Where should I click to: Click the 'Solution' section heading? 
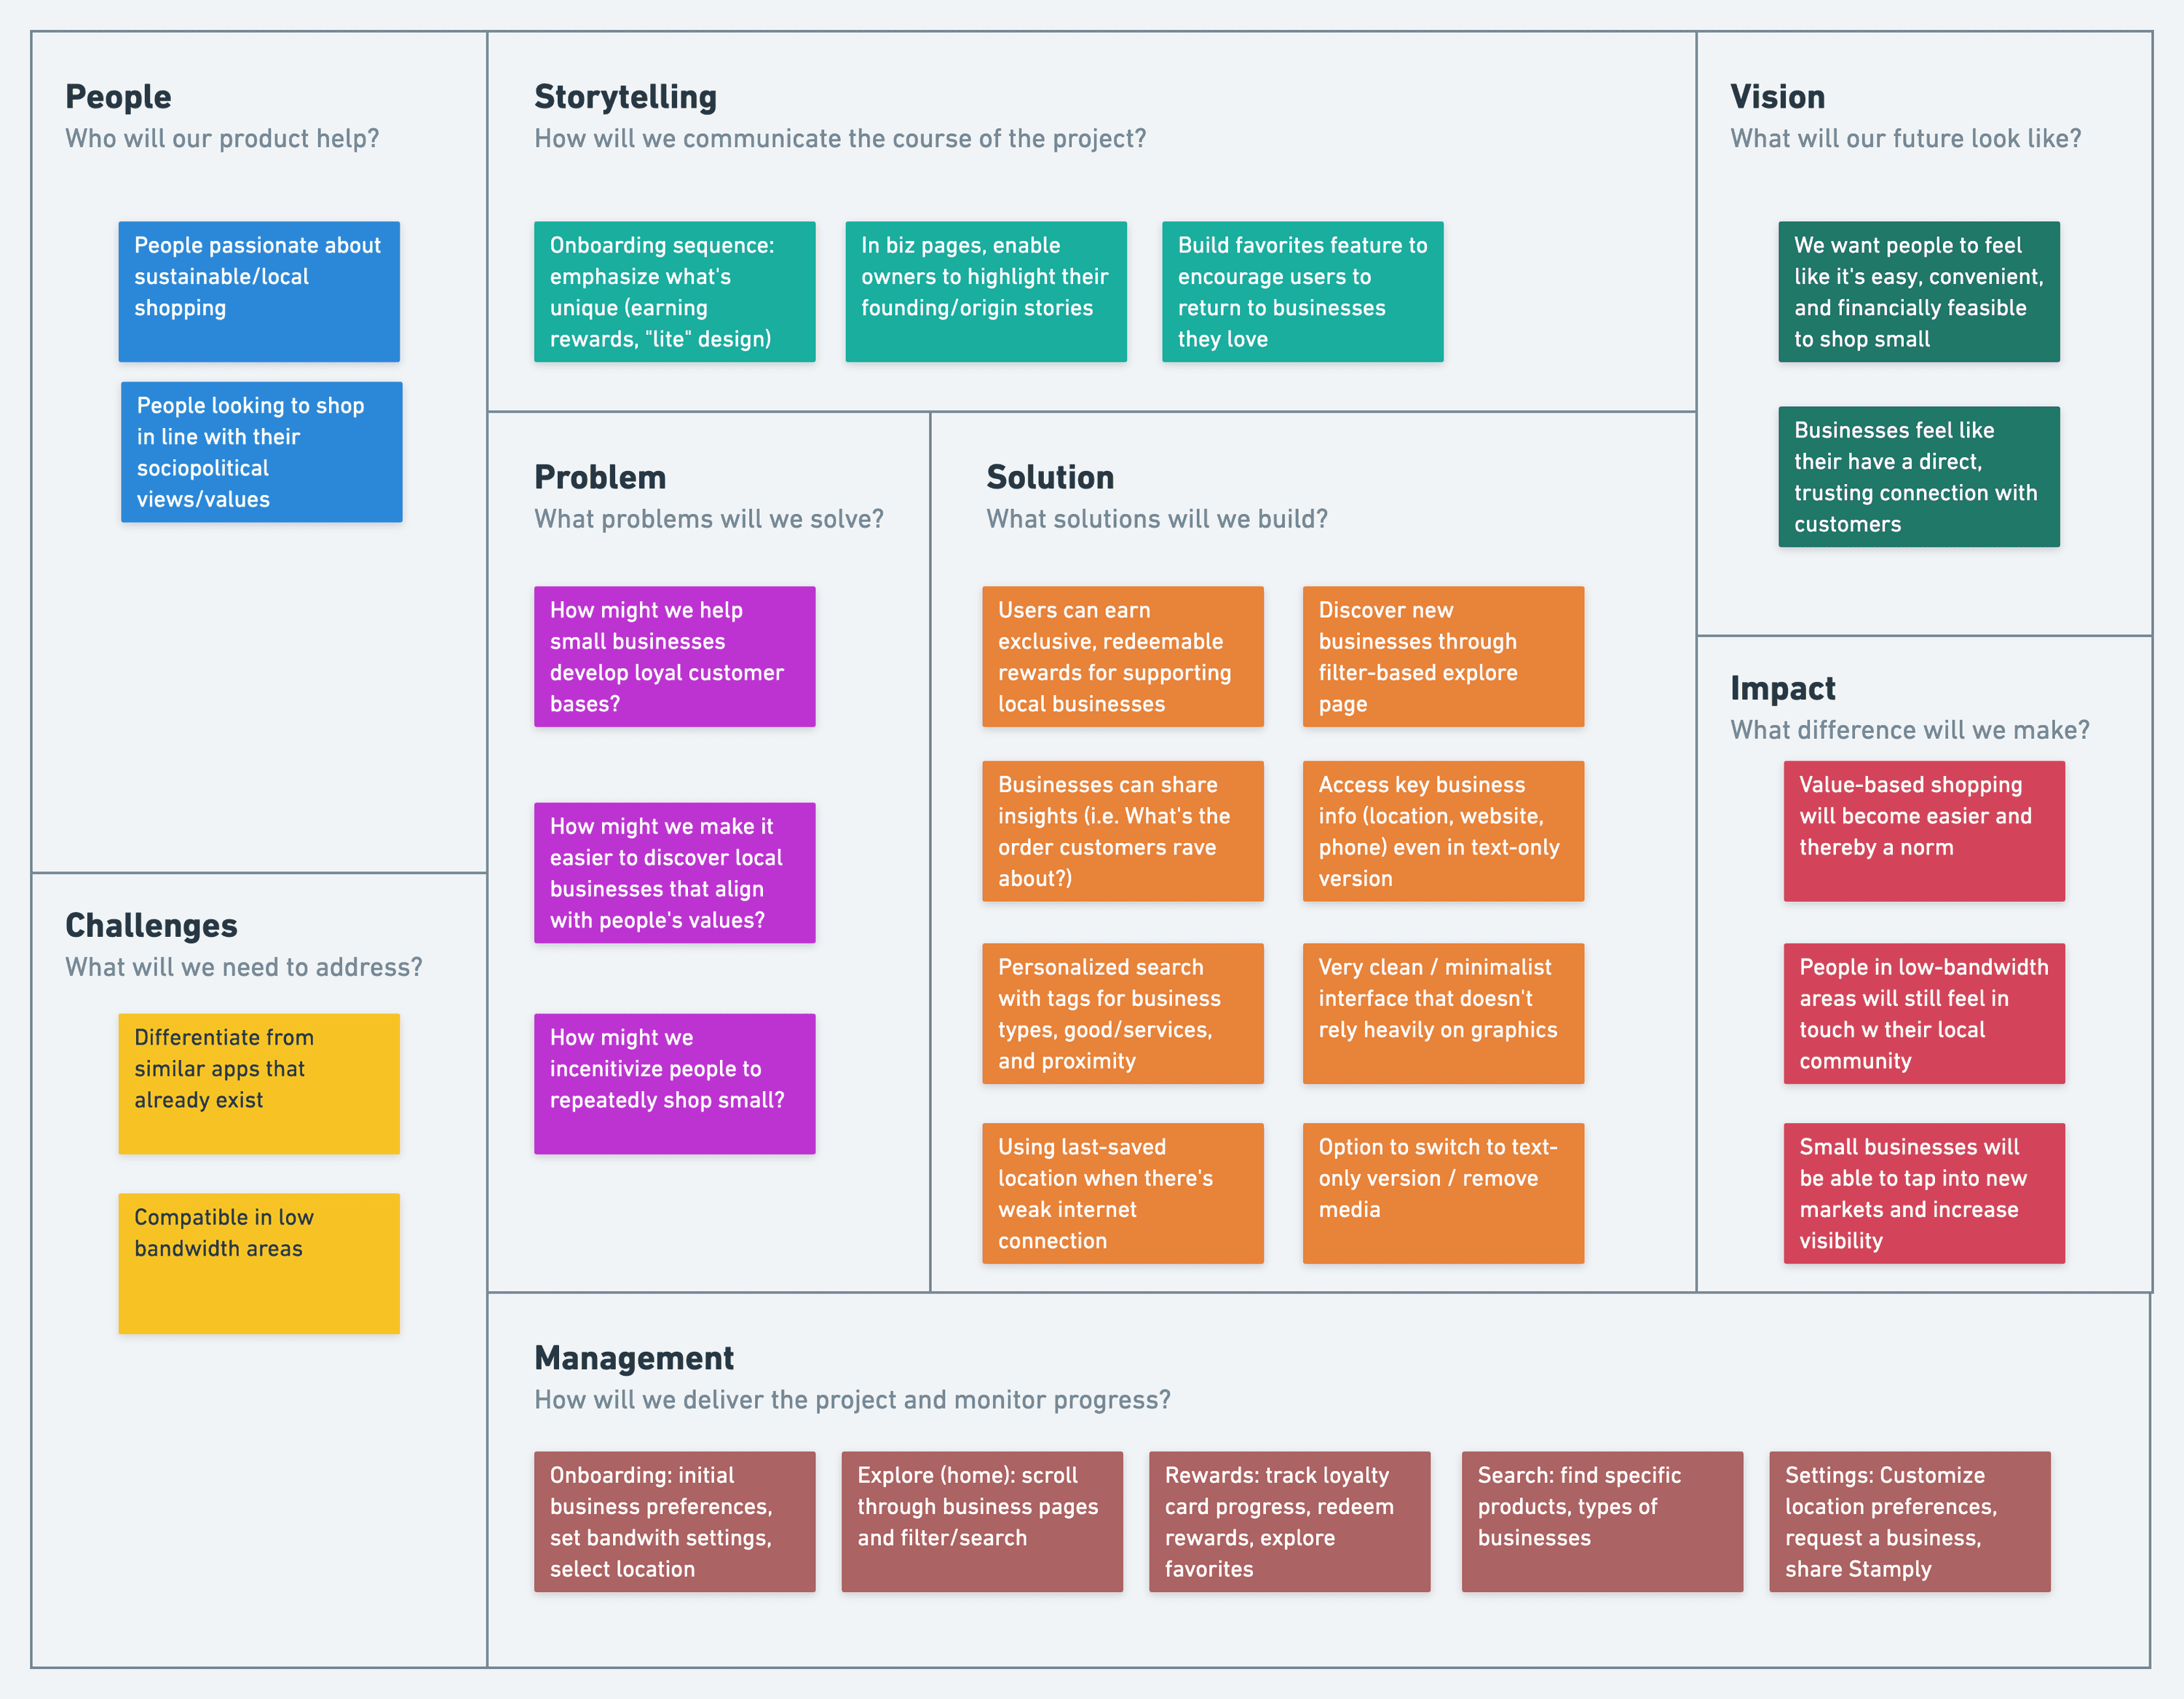click(x=1050, y=477)
